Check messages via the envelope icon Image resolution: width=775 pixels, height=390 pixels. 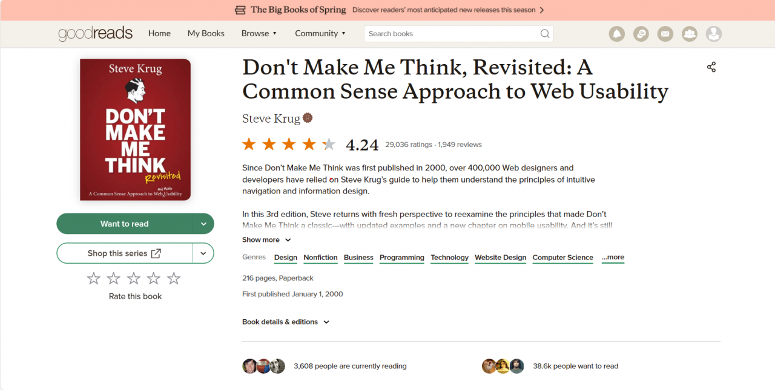click(665, 34)
